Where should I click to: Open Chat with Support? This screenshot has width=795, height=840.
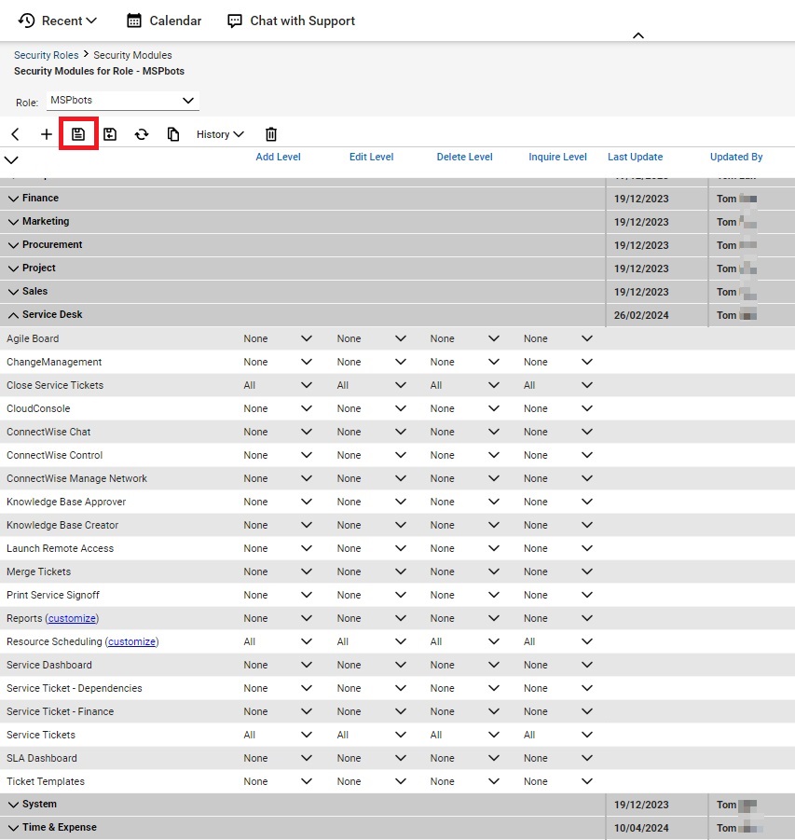[291, 21]
